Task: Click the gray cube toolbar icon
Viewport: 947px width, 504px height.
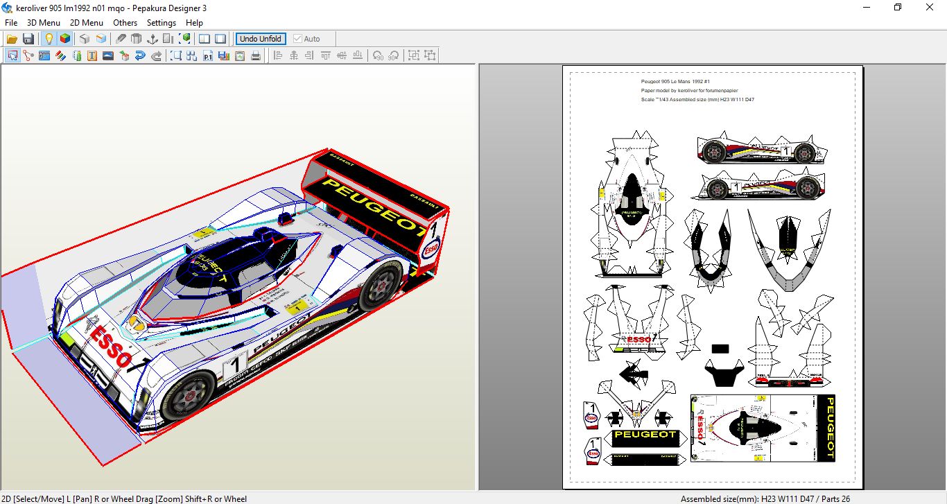Action: 85,39
